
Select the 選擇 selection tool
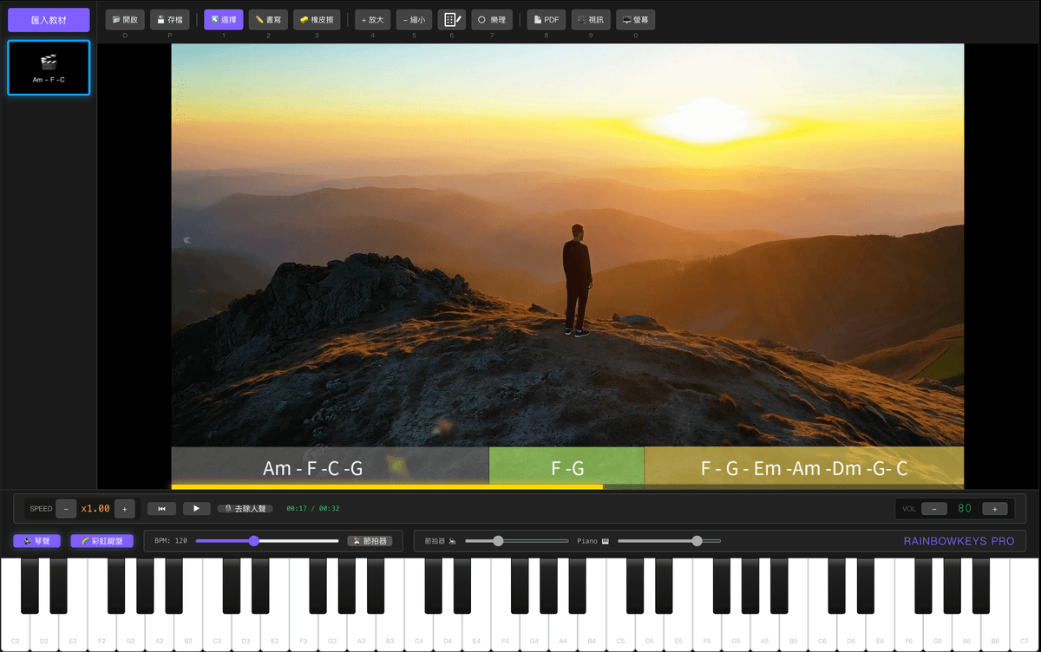[x=222, y=18]
